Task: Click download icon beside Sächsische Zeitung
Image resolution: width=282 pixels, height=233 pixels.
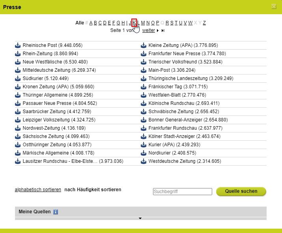Action: pos(18,136)
